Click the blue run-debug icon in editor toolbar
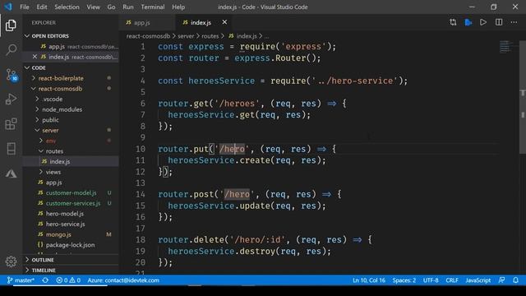 [x=468, y=22]
